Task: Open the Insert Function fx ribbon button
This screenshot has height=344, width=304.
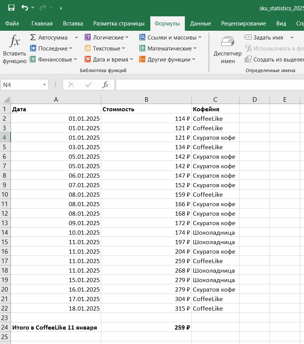Action: pyautogui.click(x=14, y=48)
